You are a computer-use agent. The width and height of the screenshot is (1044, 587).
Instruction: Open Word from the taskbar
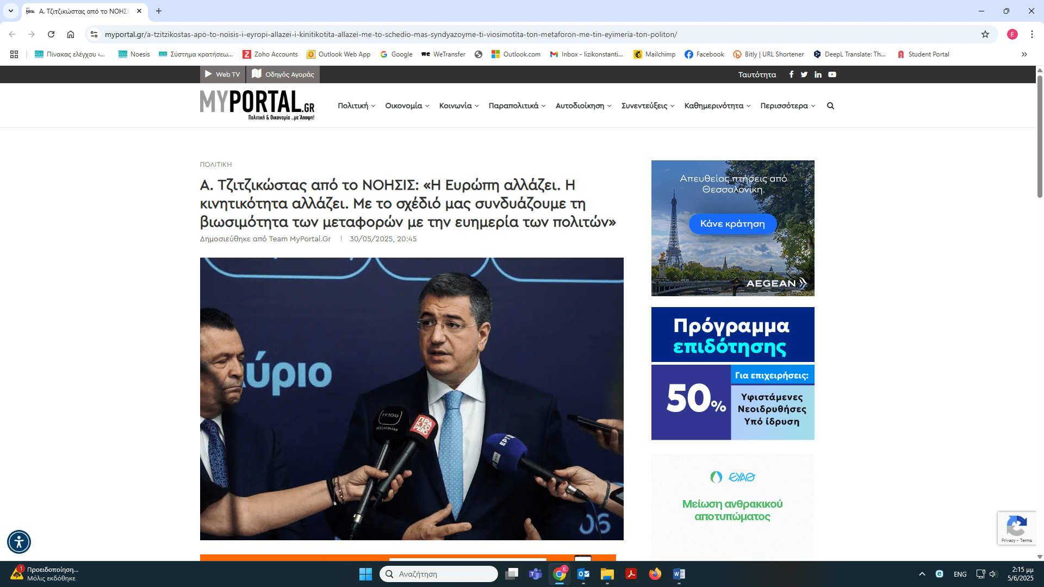(x=679, y=574)
